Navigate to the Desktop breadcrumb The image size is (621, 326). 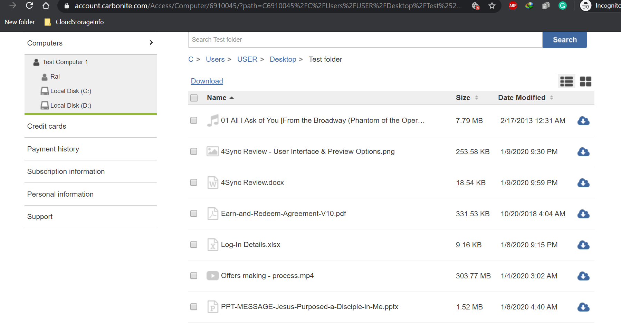(283, 59)
